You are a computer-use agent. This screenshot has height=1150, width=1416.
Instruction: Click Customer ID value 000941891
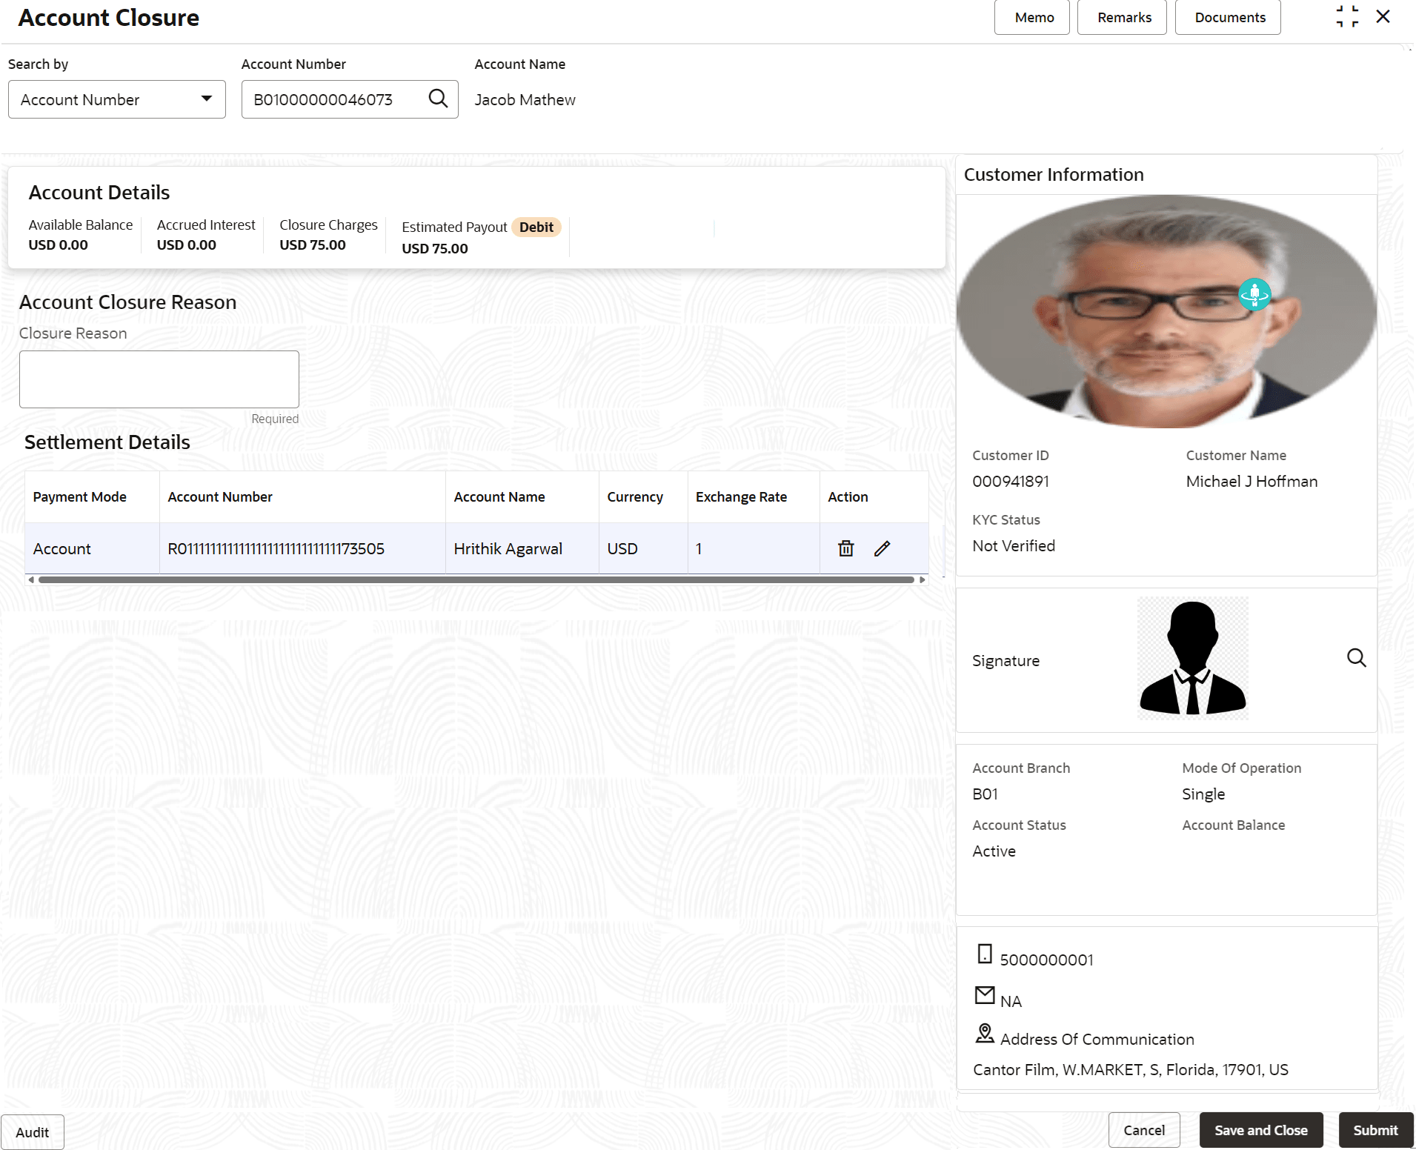(x=1011, y=482)
